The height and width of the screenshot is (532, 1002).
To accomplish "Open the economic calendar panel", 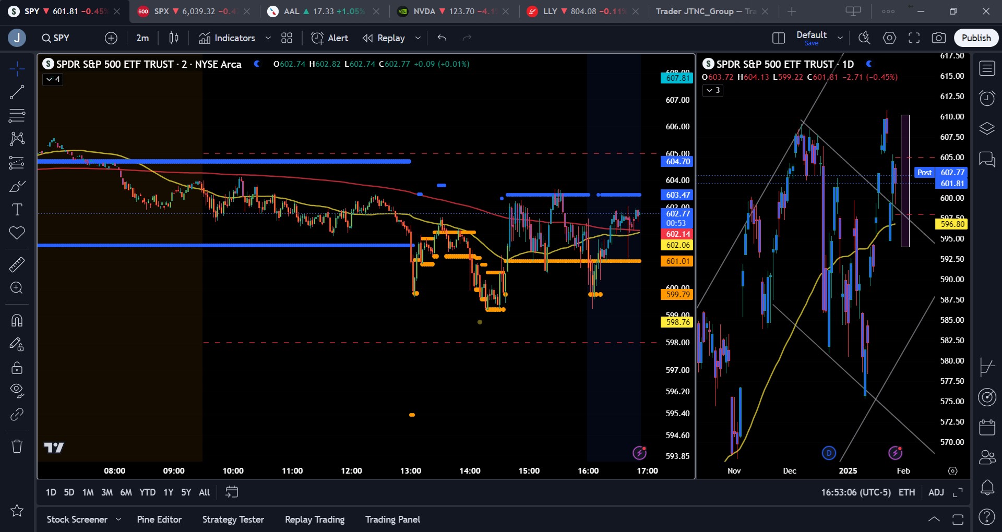I will click(x=987, y=427).
